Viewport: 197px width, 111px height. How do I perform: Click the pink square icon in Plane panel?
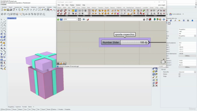click(x=118, y=14)
